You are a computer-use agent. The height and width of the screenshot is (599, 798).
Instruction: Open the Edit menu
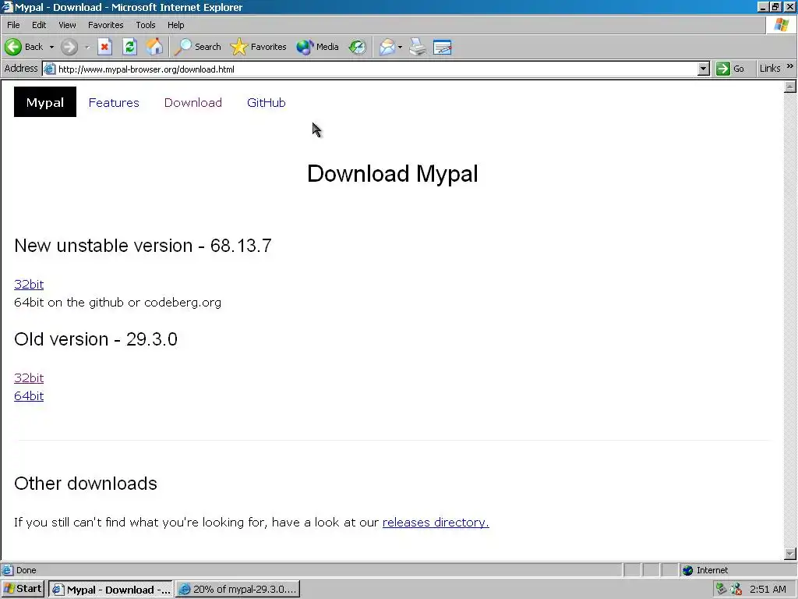39,25
